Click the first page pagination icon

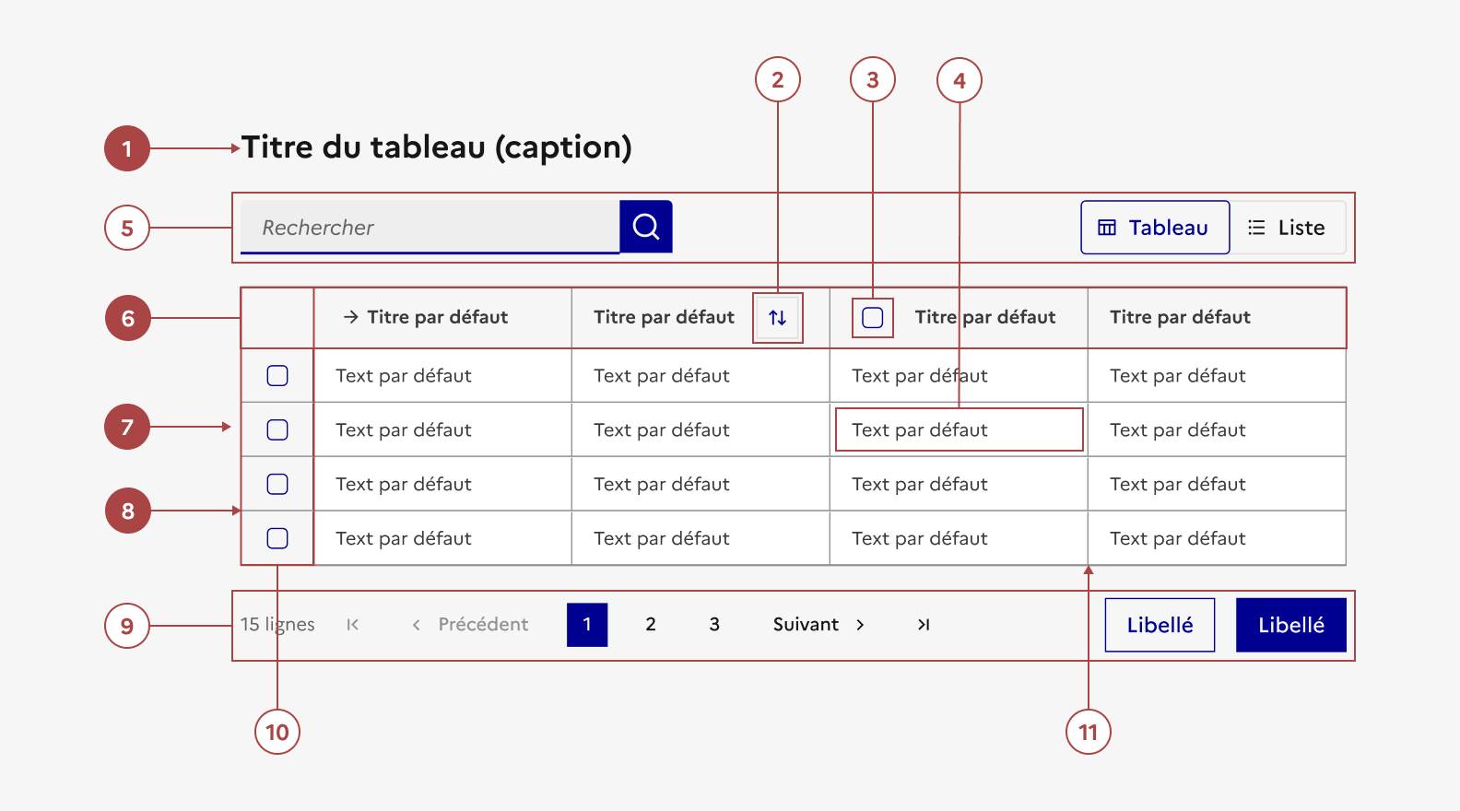coord(352,625)
